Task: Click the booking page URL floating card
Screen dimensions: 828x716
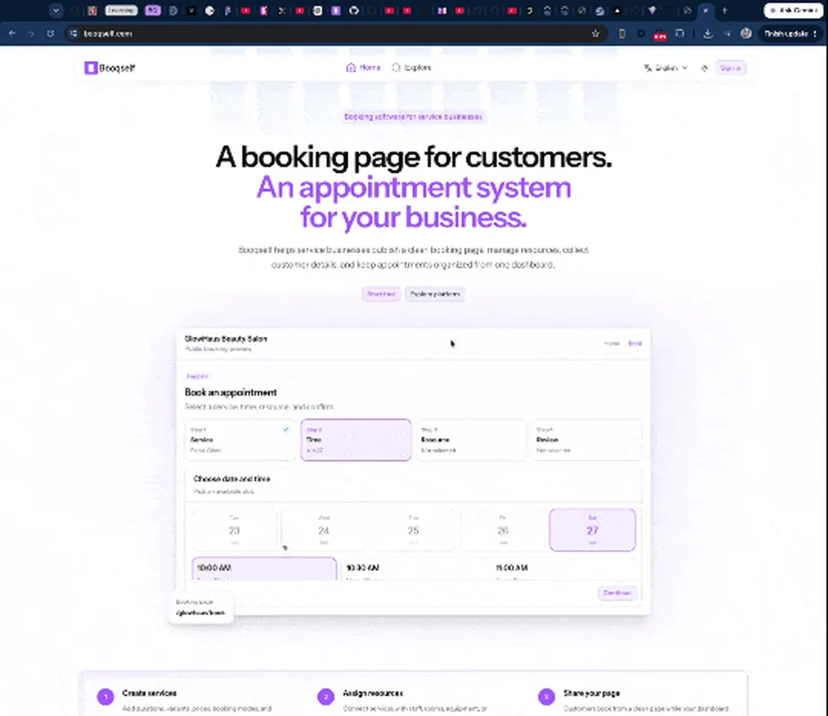Action: click(201, 608)
